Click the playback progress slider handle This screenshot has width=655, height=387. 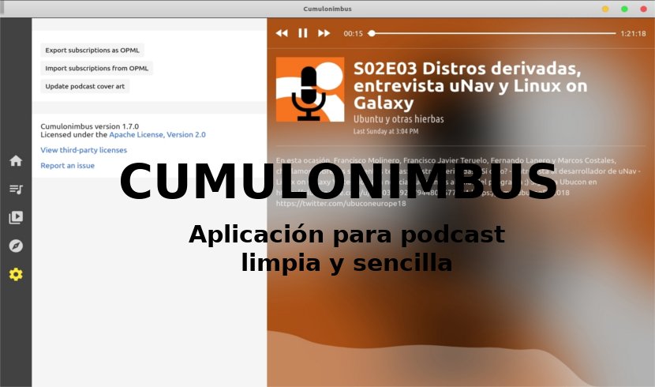(372, 33)
